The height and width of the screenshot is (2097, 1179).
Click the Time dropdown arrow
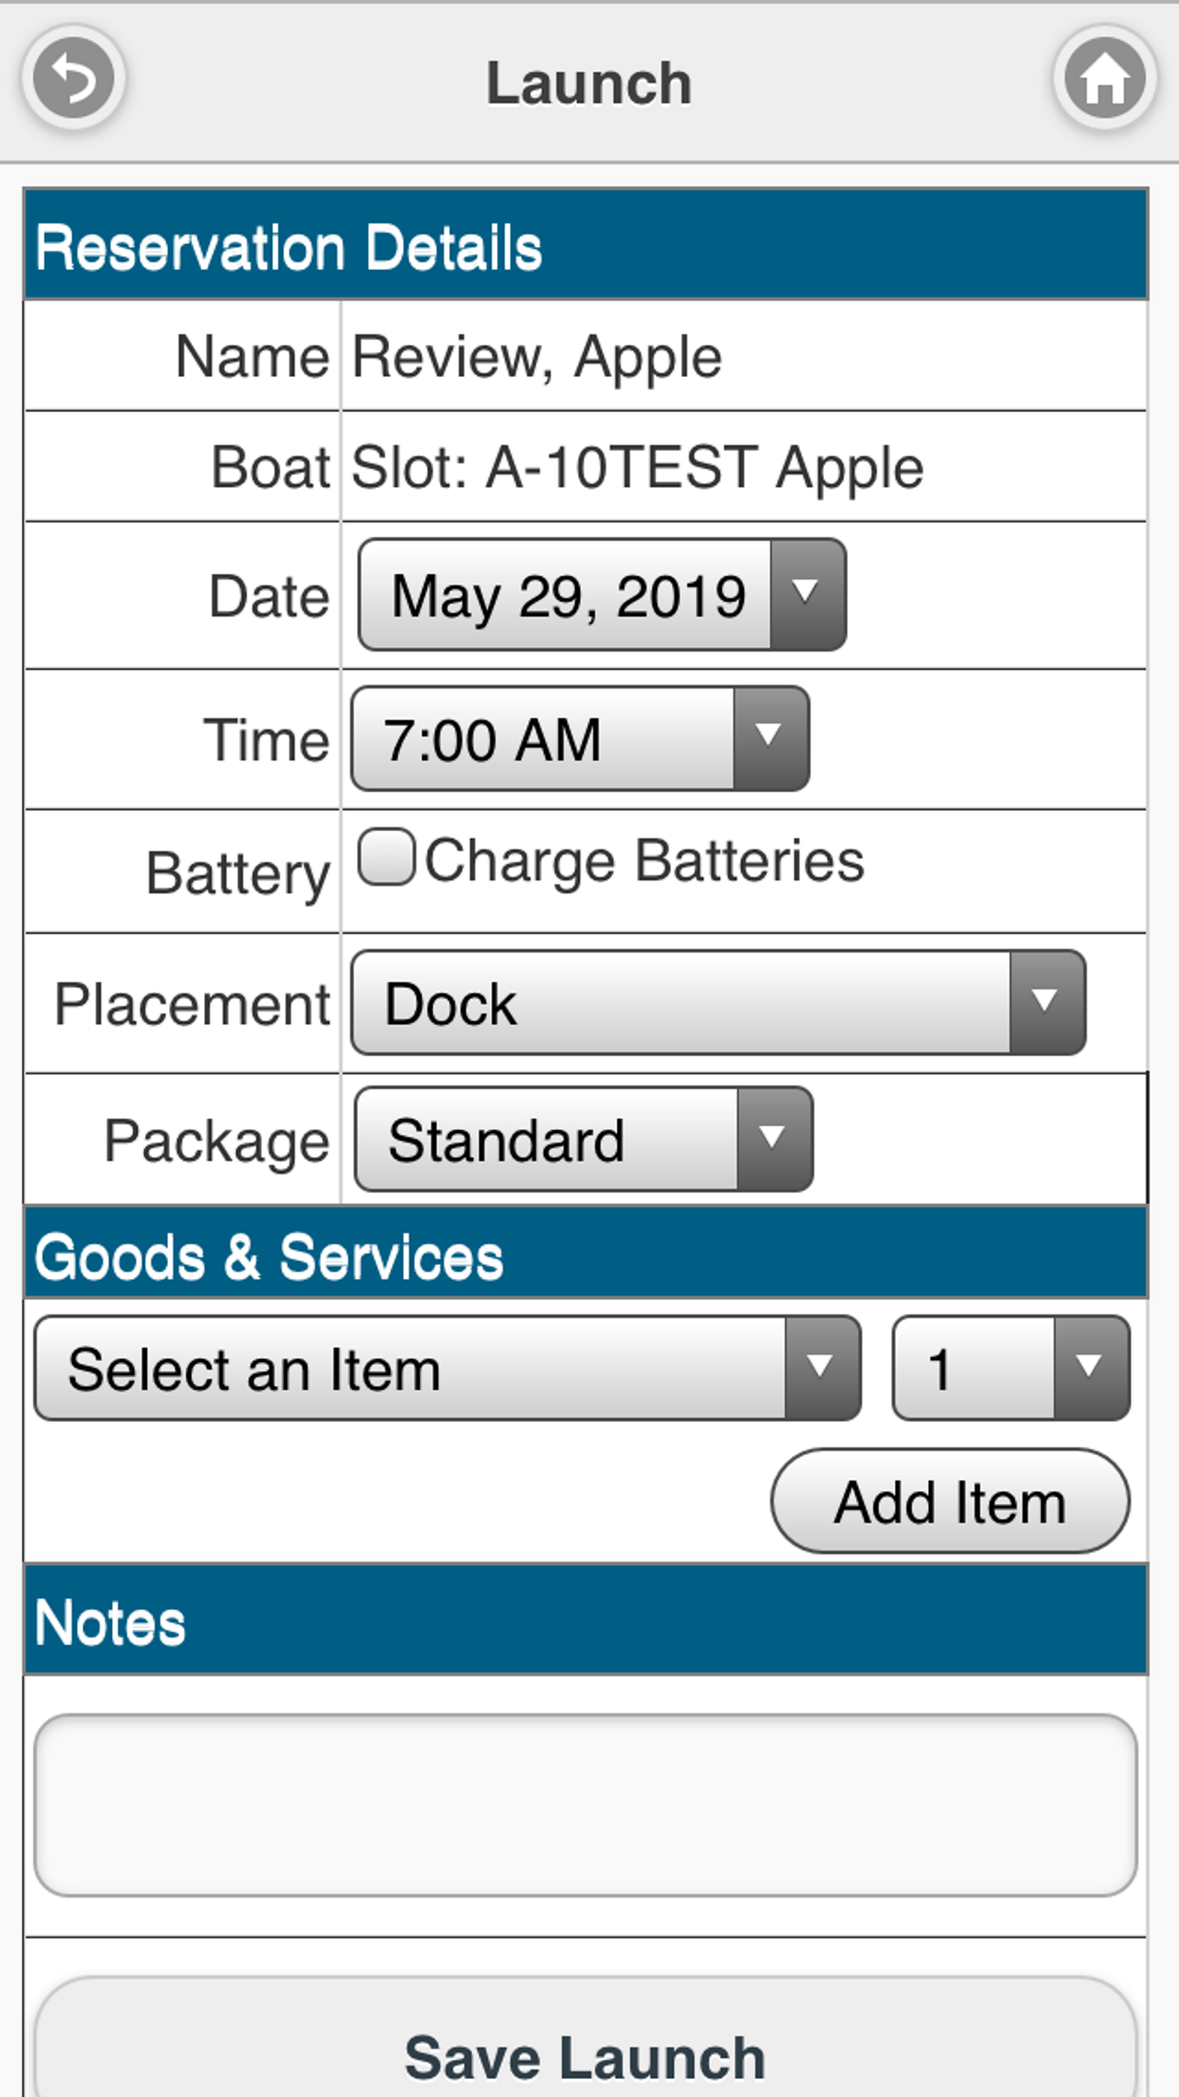tap(770, 739)
